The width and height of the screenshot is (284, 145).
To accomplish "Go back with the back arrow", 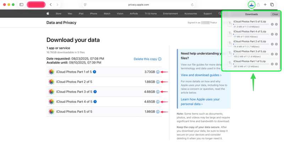I will (51, 5).
